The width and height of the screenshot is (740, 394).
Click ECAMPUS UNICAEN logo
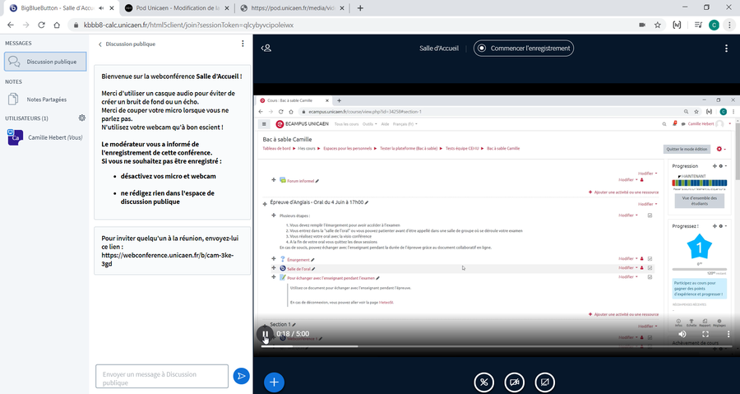point(302,124)
